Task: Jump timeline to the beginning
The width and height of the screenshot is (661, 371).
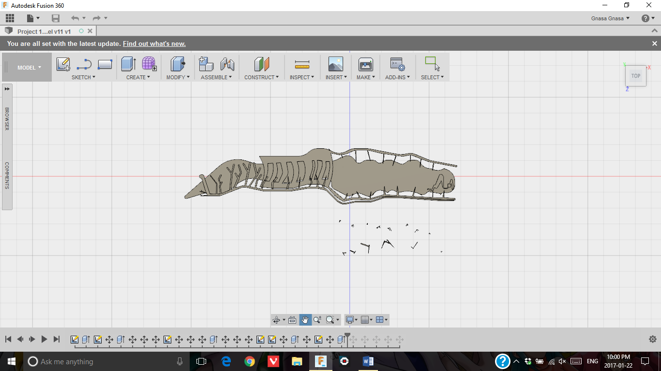Action: (x=8, y=340)
